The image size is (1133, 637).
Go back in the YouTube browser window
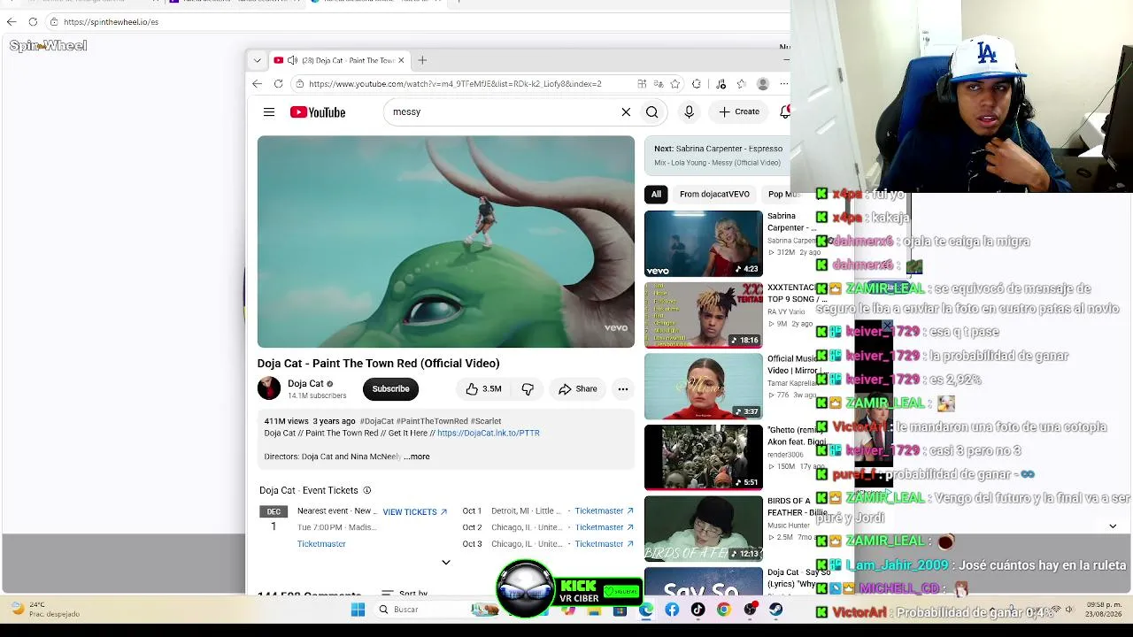coord(257,84)
